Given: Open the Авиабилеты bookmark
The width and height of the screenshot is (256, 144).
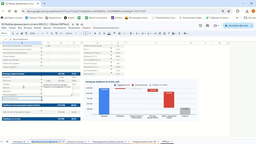Looking at the screenshot, I should (x=53, y=18).
